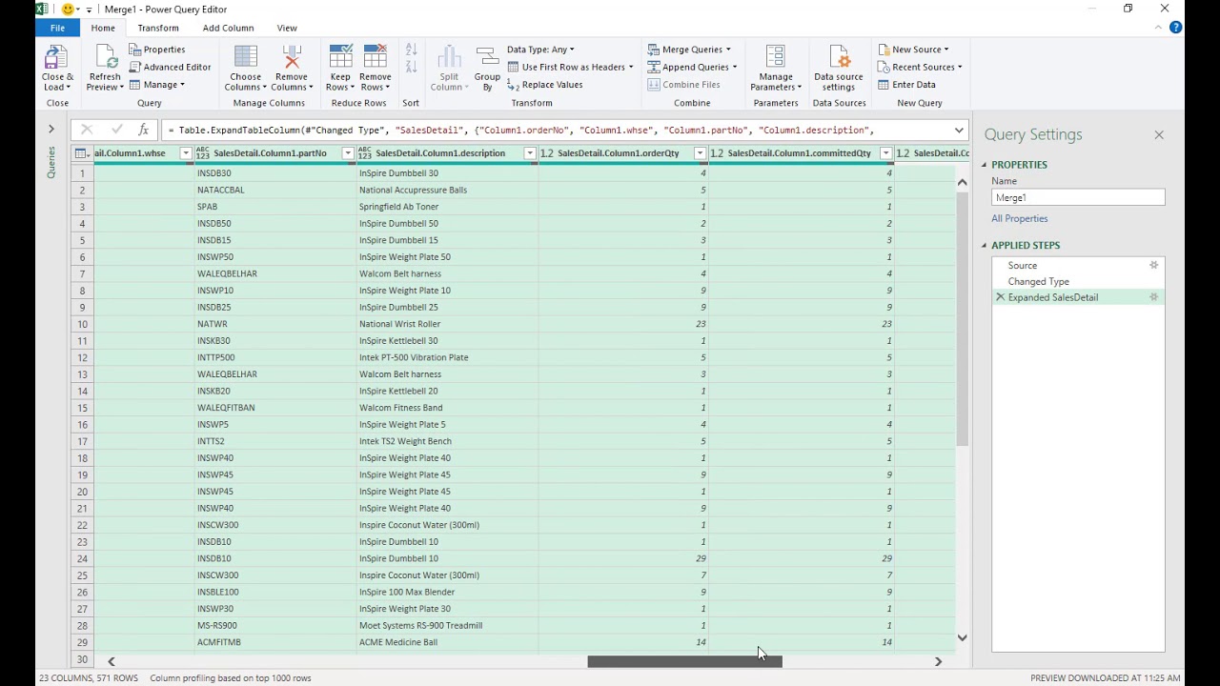
Task: Click the Keep Rows icon
Action: pyautogui.click(x=340, y=57)
